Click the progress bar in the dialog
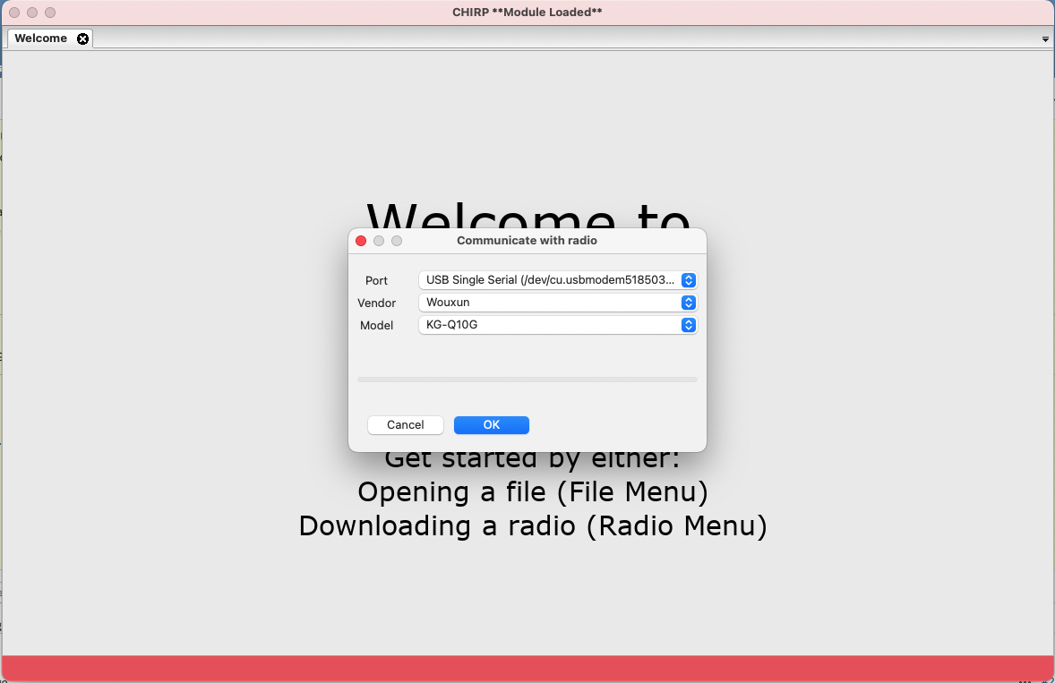The image size is (1055, 683). pos(527,380)
